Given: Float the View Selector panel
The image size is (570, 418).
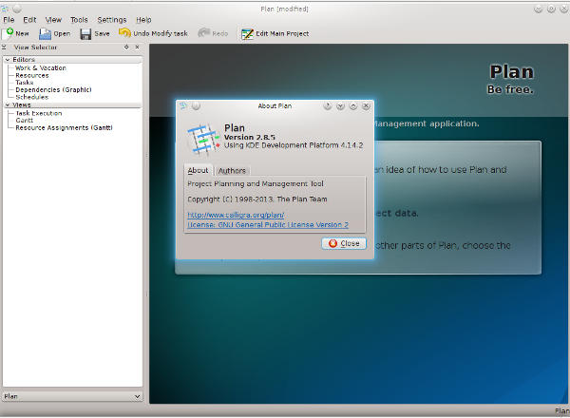Looking at the screenshot, I should point(126,47).
